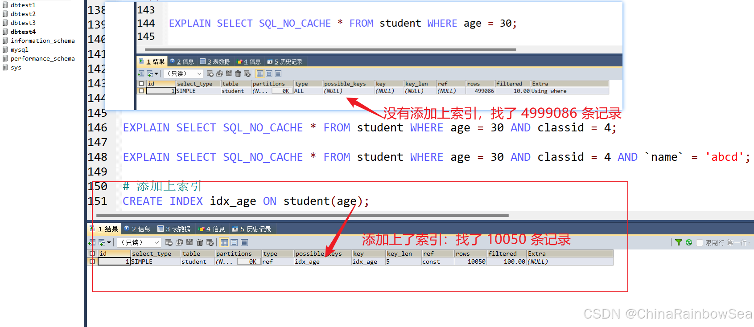754x327 pixels.
Task: Select form view icon in lower result pane
Action: click(234, 242)
